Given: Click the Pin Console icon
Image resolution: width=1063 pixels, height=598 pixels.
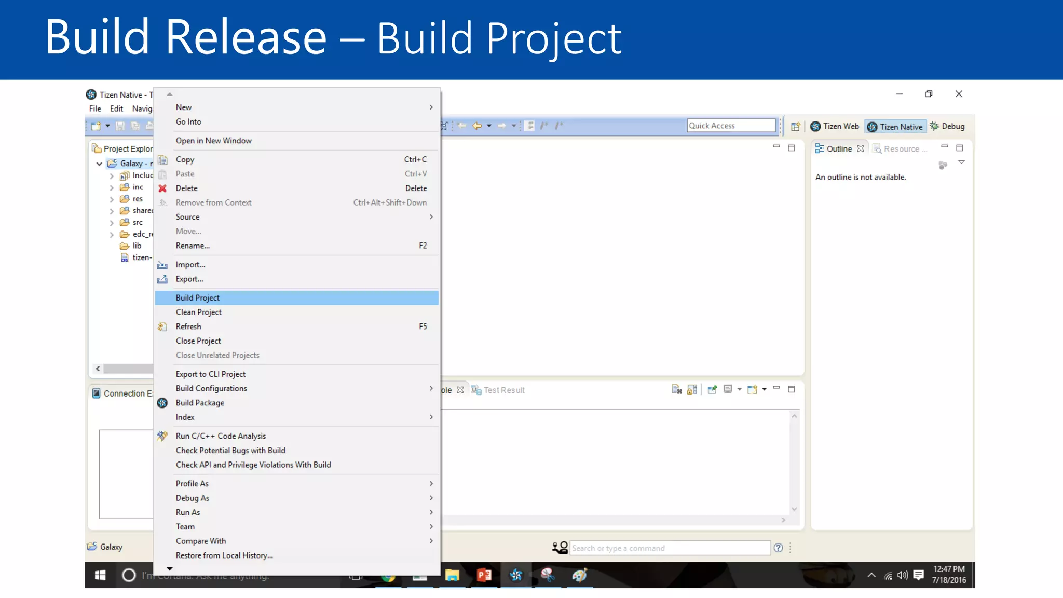Looking at the screenshot, I should 712,389.
